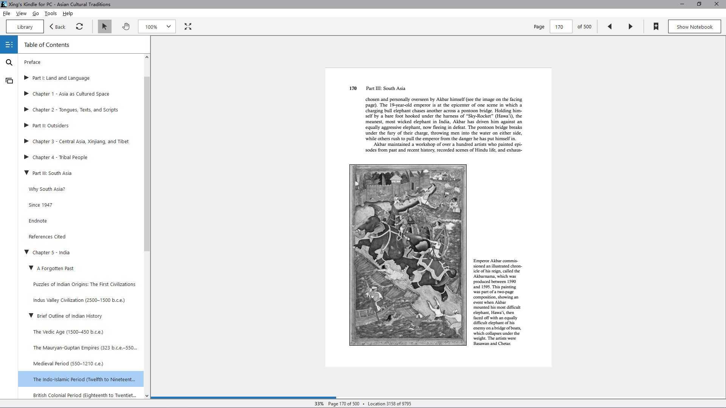Viewport: 726px width, 408px height.
Task: Click the reading progress bar
Action: pyautogui.click(x=438, y=397)
